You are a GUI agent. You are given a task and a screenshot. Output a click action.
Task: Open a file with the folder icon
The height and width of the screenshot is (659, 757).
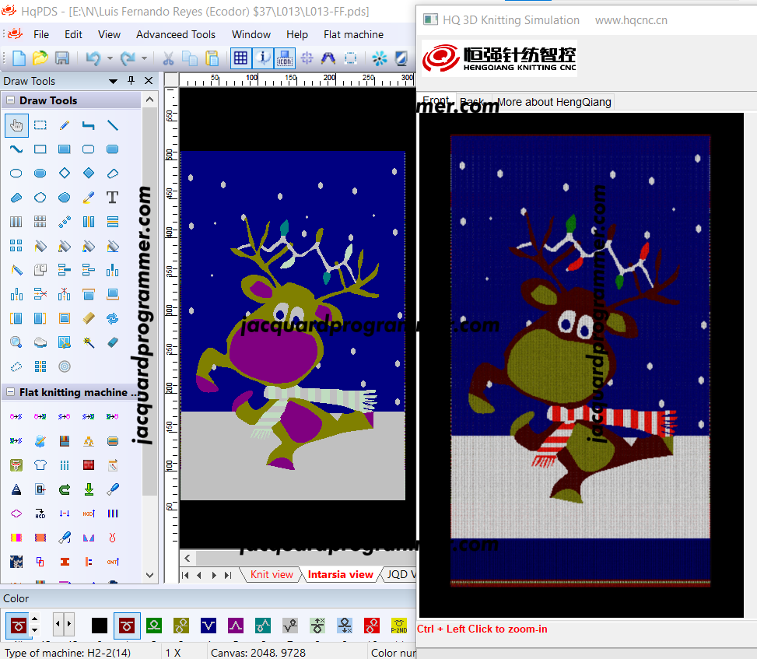click(40, 58)
